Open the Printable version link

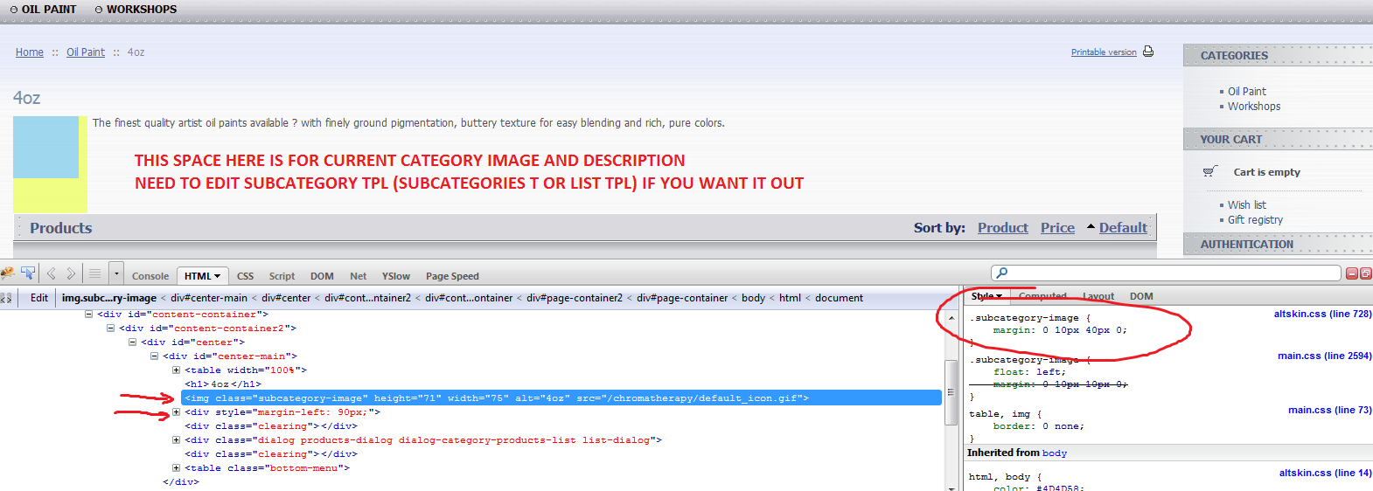click(x=1104, y=52)
